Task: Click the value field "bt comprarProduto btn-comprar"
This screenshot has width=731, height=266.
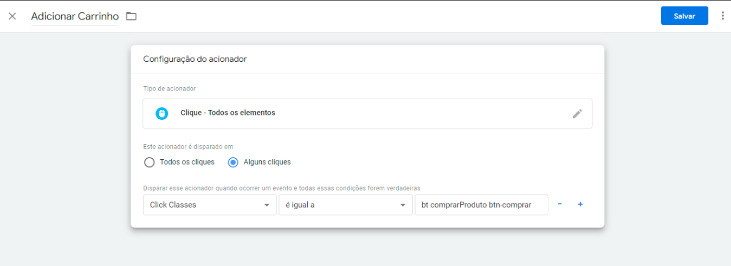Action: (481, 205)
